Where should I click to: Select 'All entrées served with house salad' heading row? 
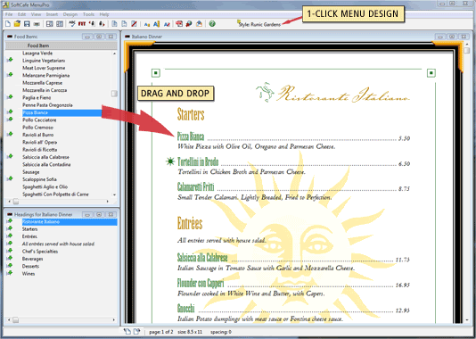pos(58,244)
